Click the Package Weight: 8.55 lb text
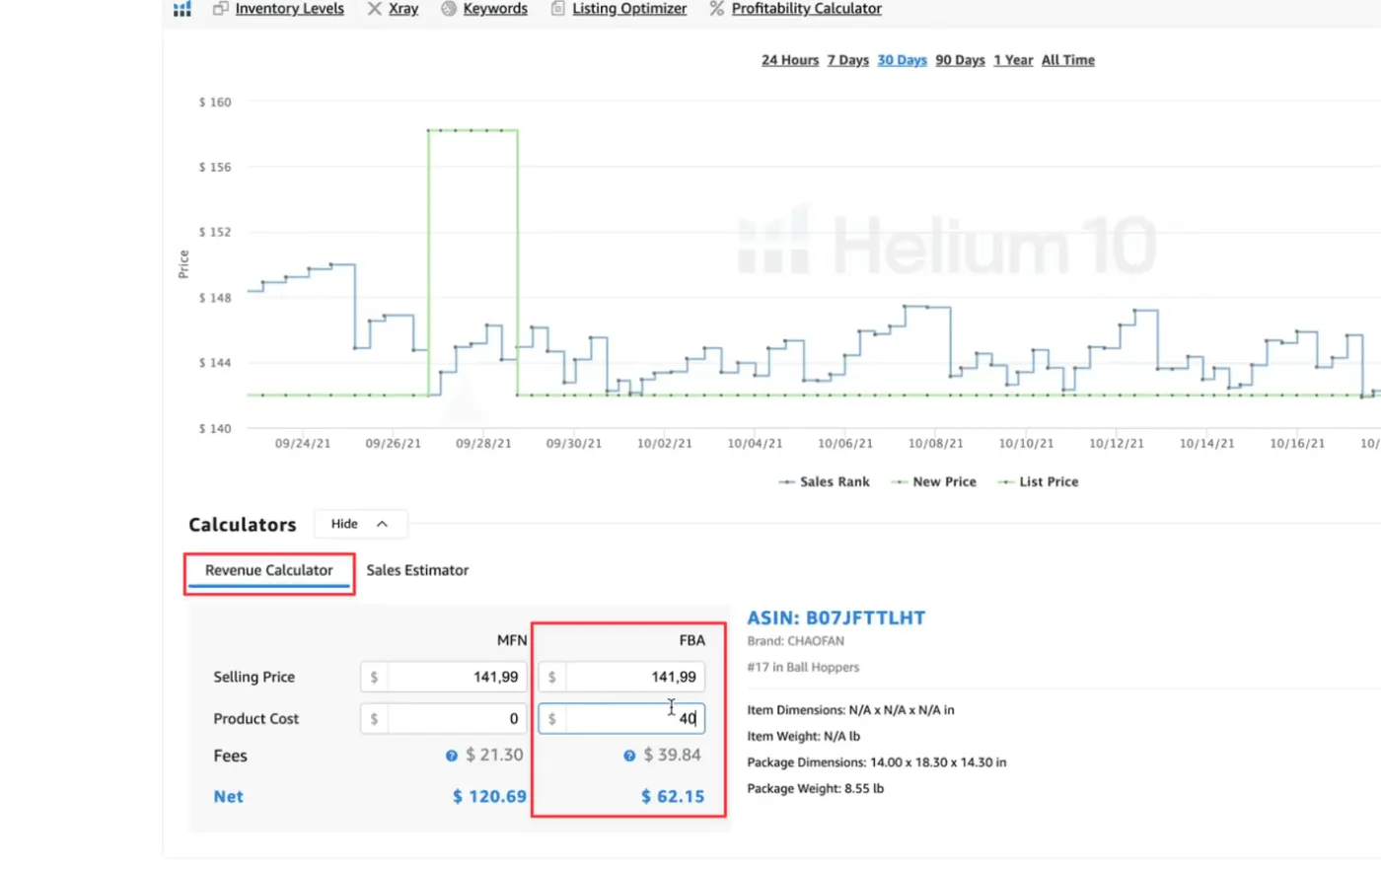The height and width of the screenshot is (869, 1381). [816, 789]
